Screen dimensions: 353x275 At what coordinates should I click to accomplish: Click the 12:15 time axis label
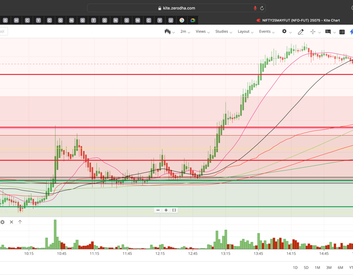[x=160, y=253]
